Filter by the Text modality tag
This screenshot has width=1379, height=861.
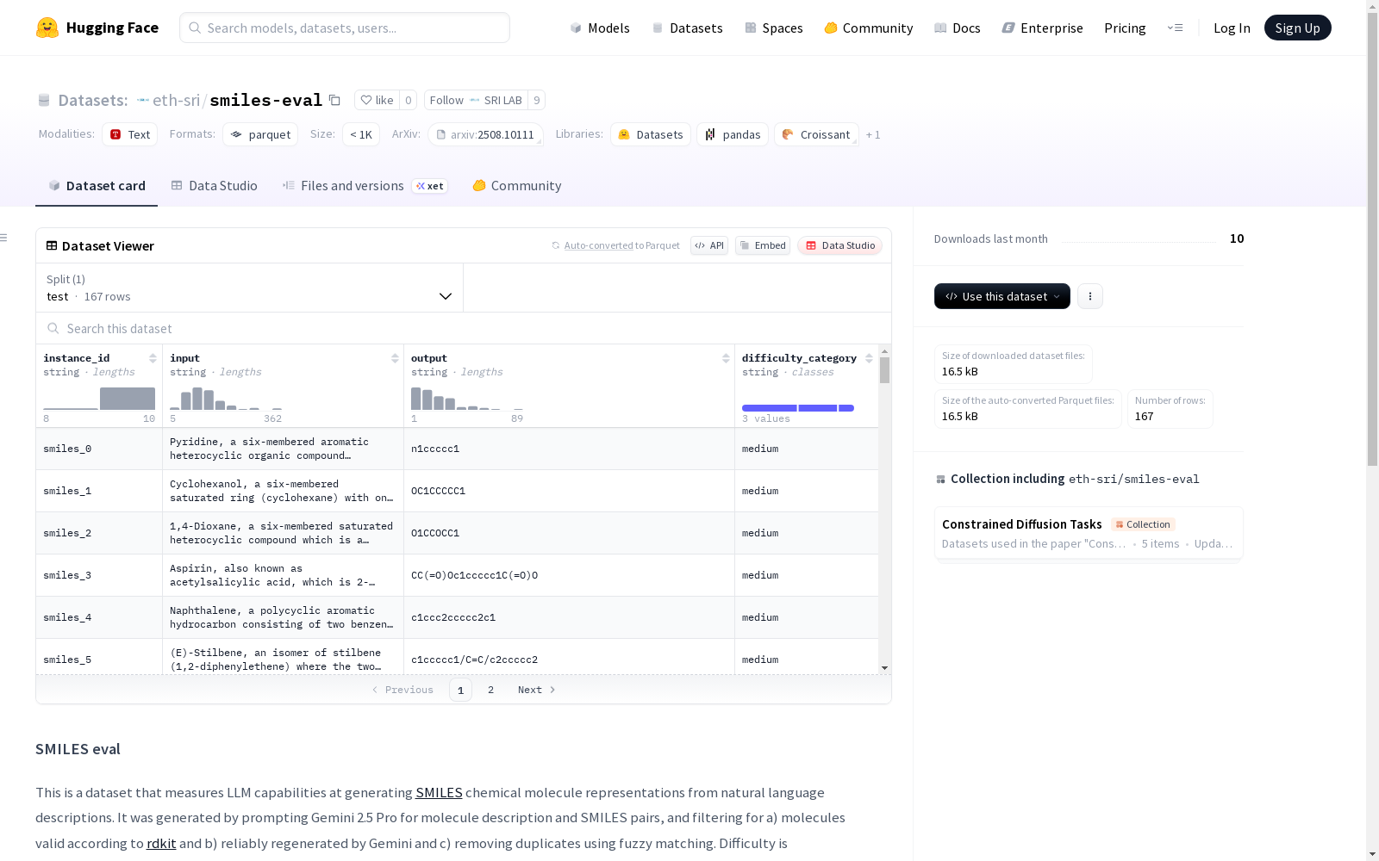pos(130,134)
